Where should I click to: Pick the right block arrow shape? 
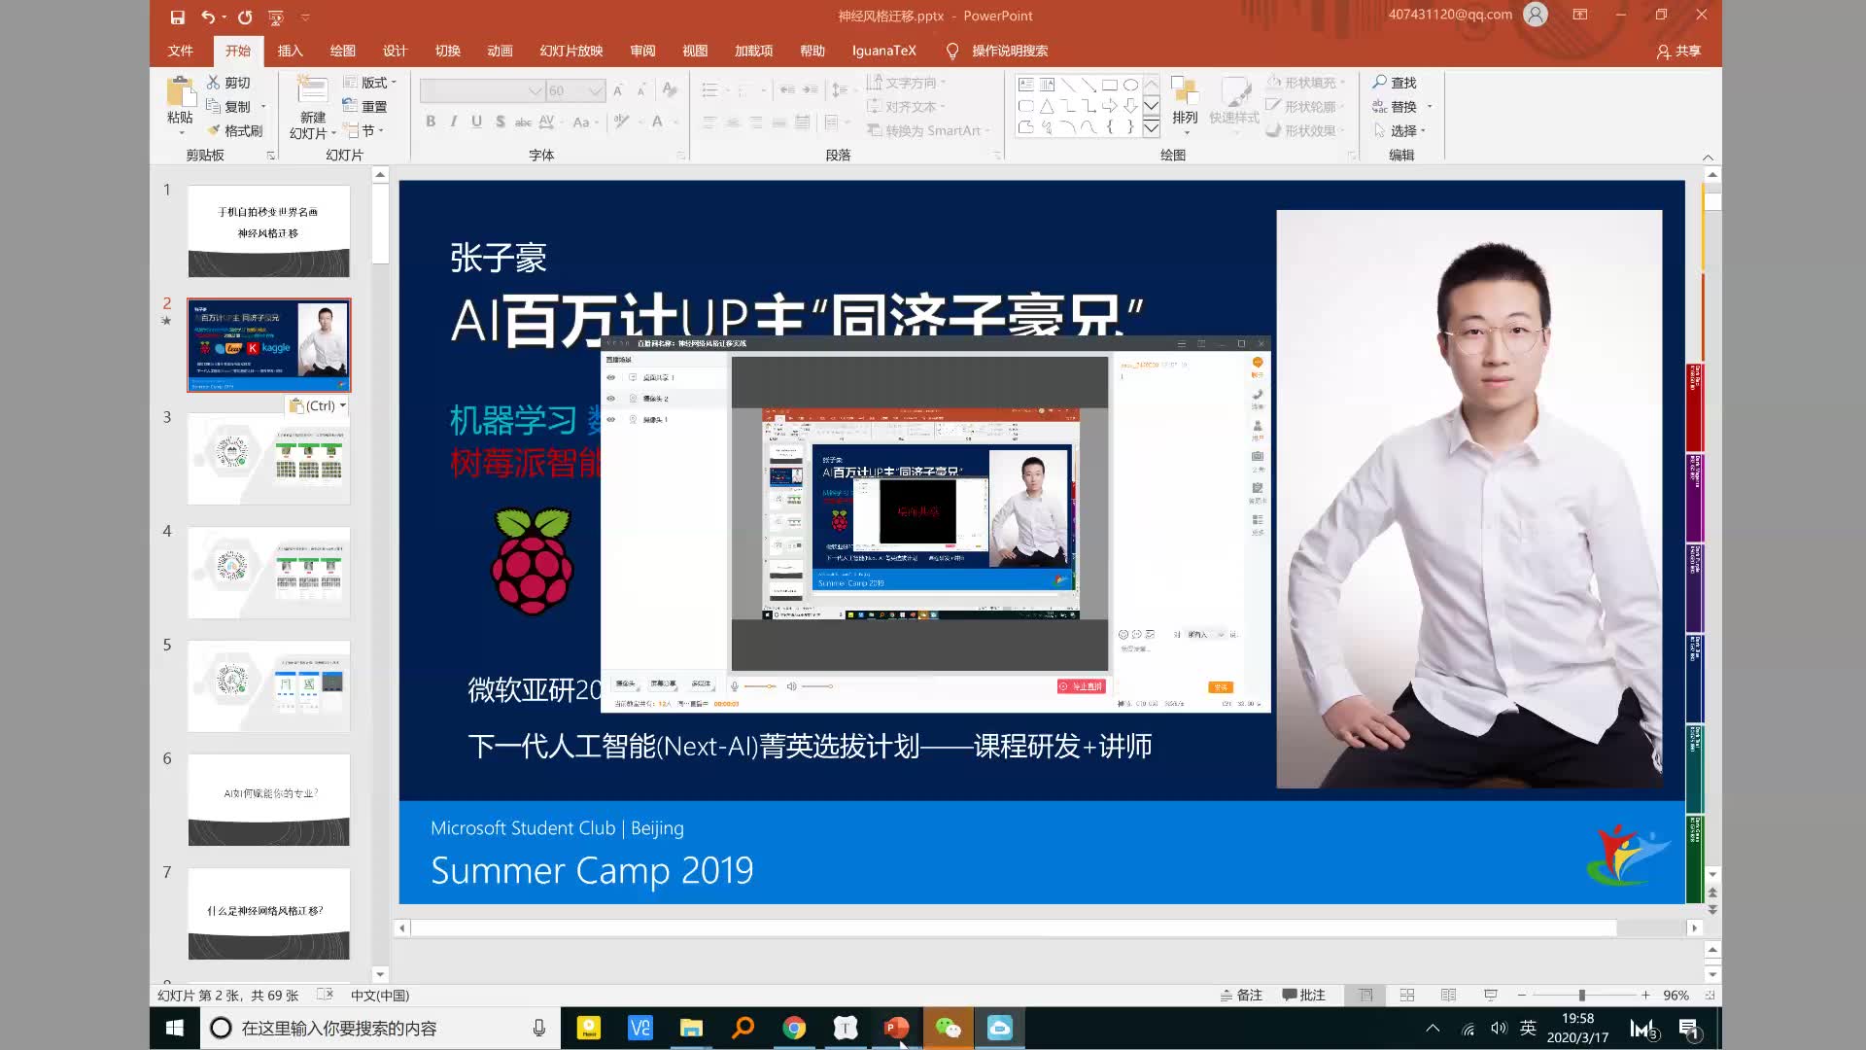[x=1109, y=106]
